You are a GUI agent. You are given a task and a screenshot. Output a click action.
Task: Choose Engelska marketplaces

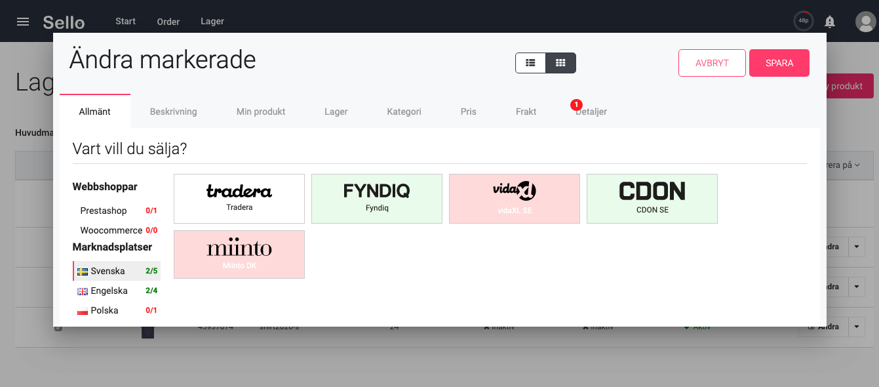117,291
